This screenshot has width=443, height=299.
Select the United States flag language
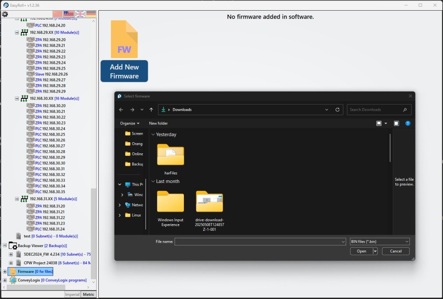[x=69, y=14]
